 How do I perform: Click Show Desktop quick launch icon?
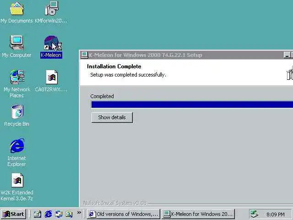[38, 214]
